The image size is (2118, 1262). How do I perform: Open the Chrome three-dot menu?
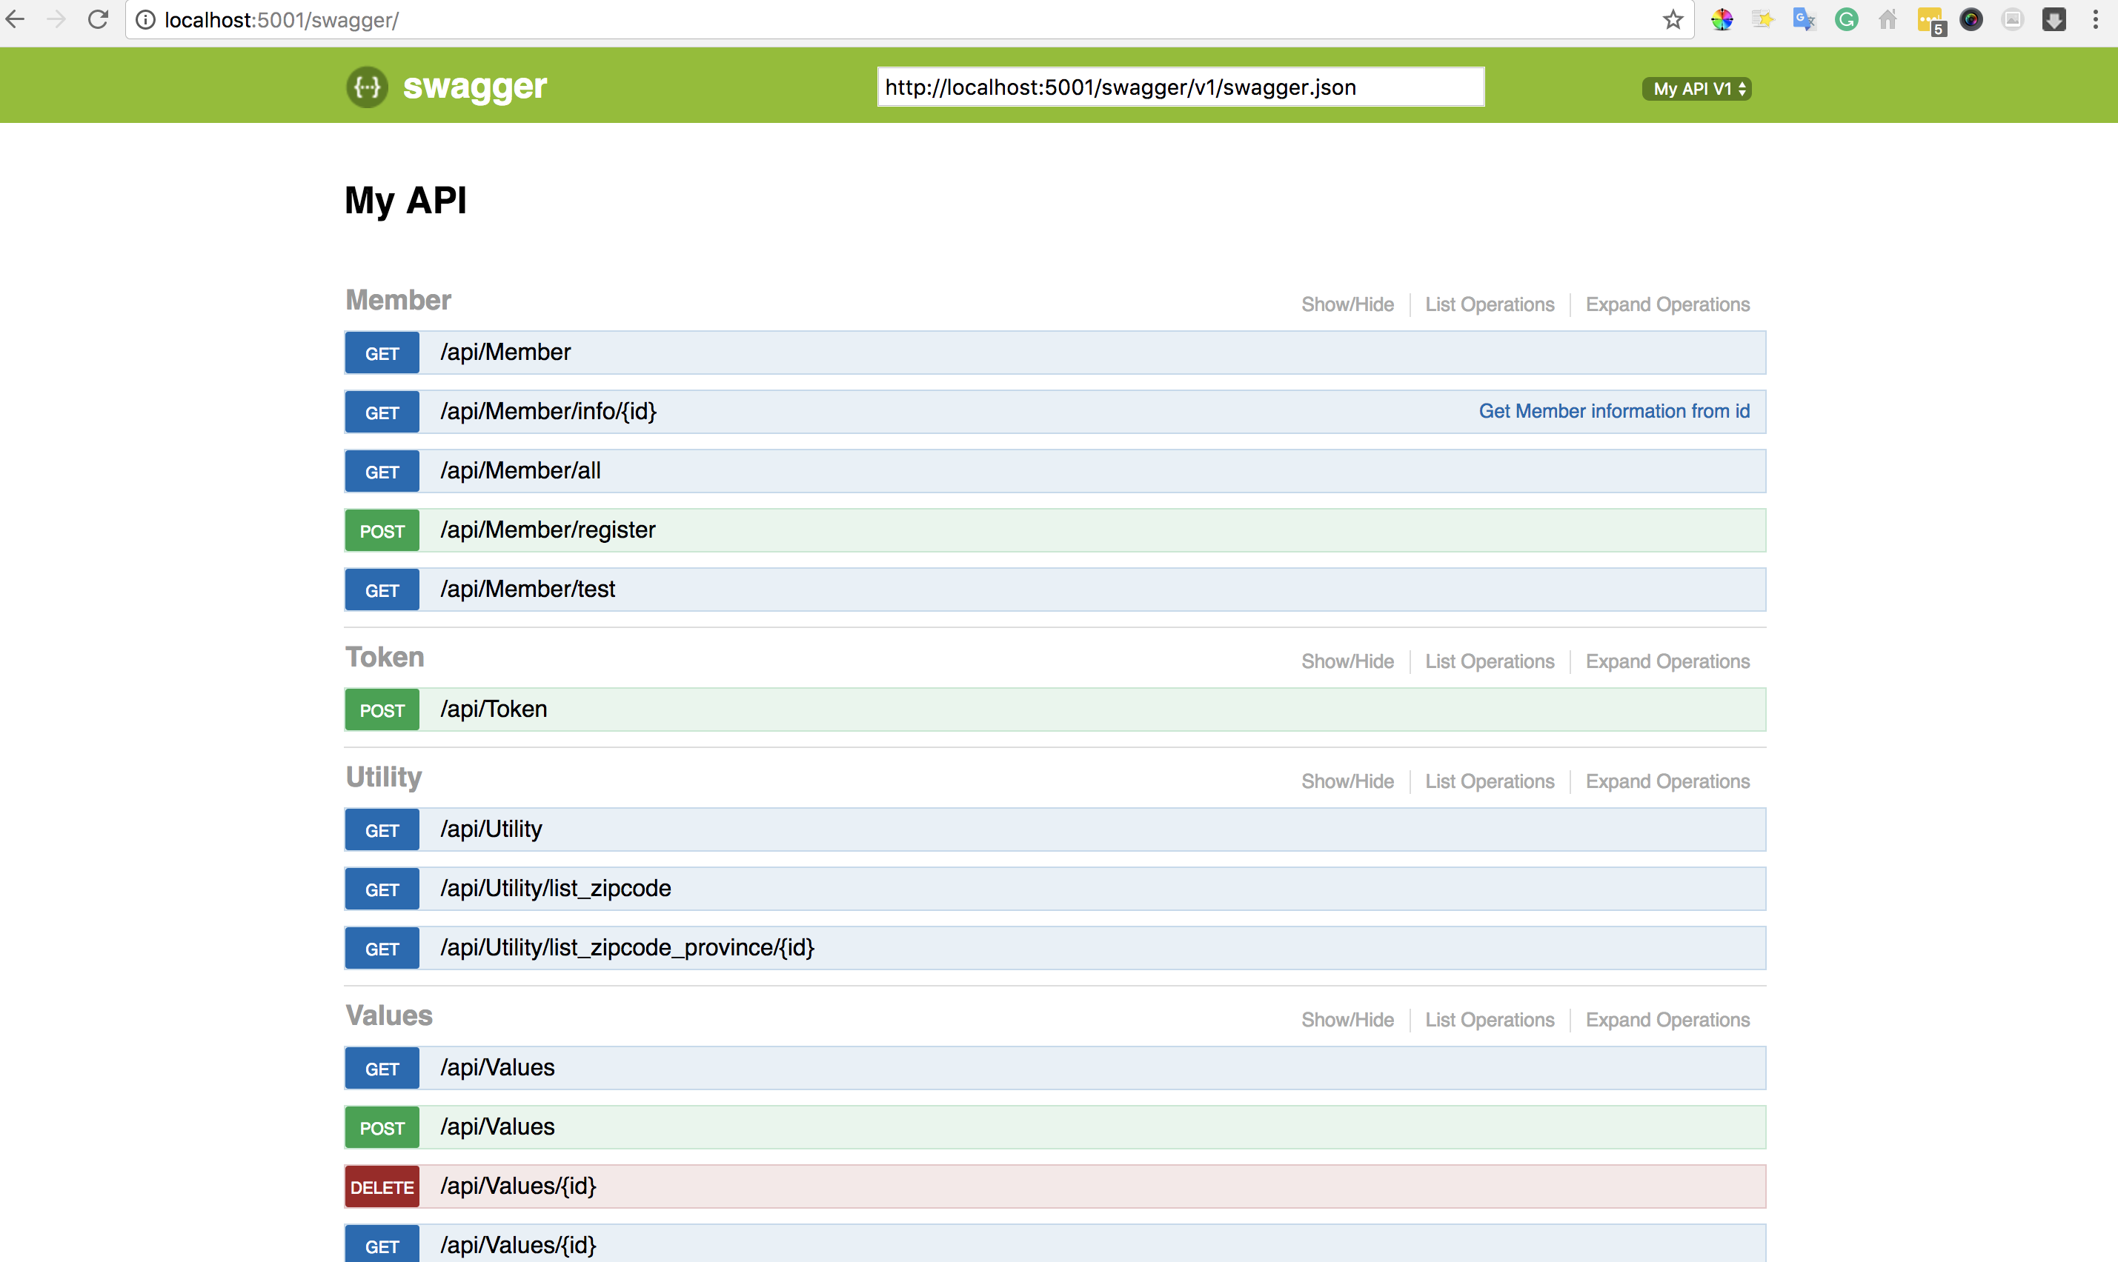pos(2095,19)
